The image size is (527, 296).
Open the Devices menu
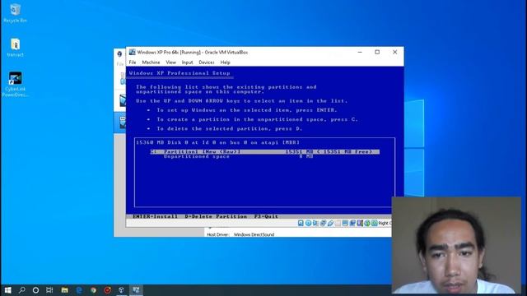click(x=207, y=62)
